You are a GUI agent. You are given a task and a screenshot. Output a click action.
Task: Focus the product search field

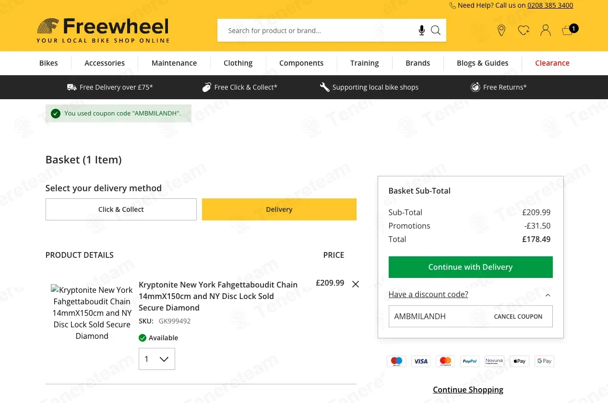point(317,31)
